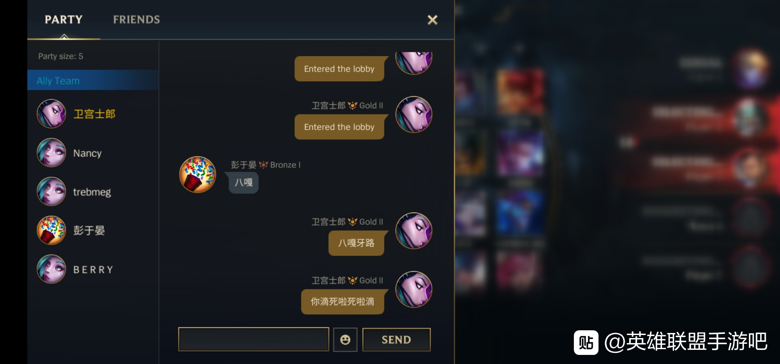This screenshot has width=780, height=364.
Task: Focus the chat message input field
Action: click(x=253, y=339)
